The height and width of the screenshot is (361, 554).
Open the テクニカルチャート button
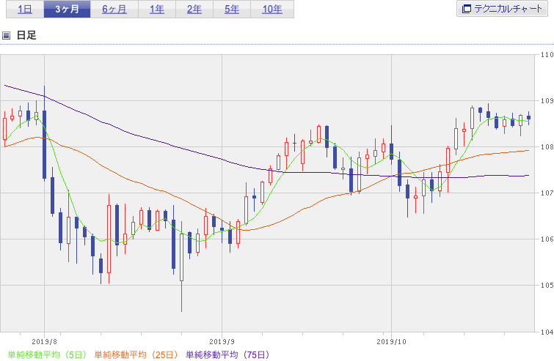click(x=502, y=9)
